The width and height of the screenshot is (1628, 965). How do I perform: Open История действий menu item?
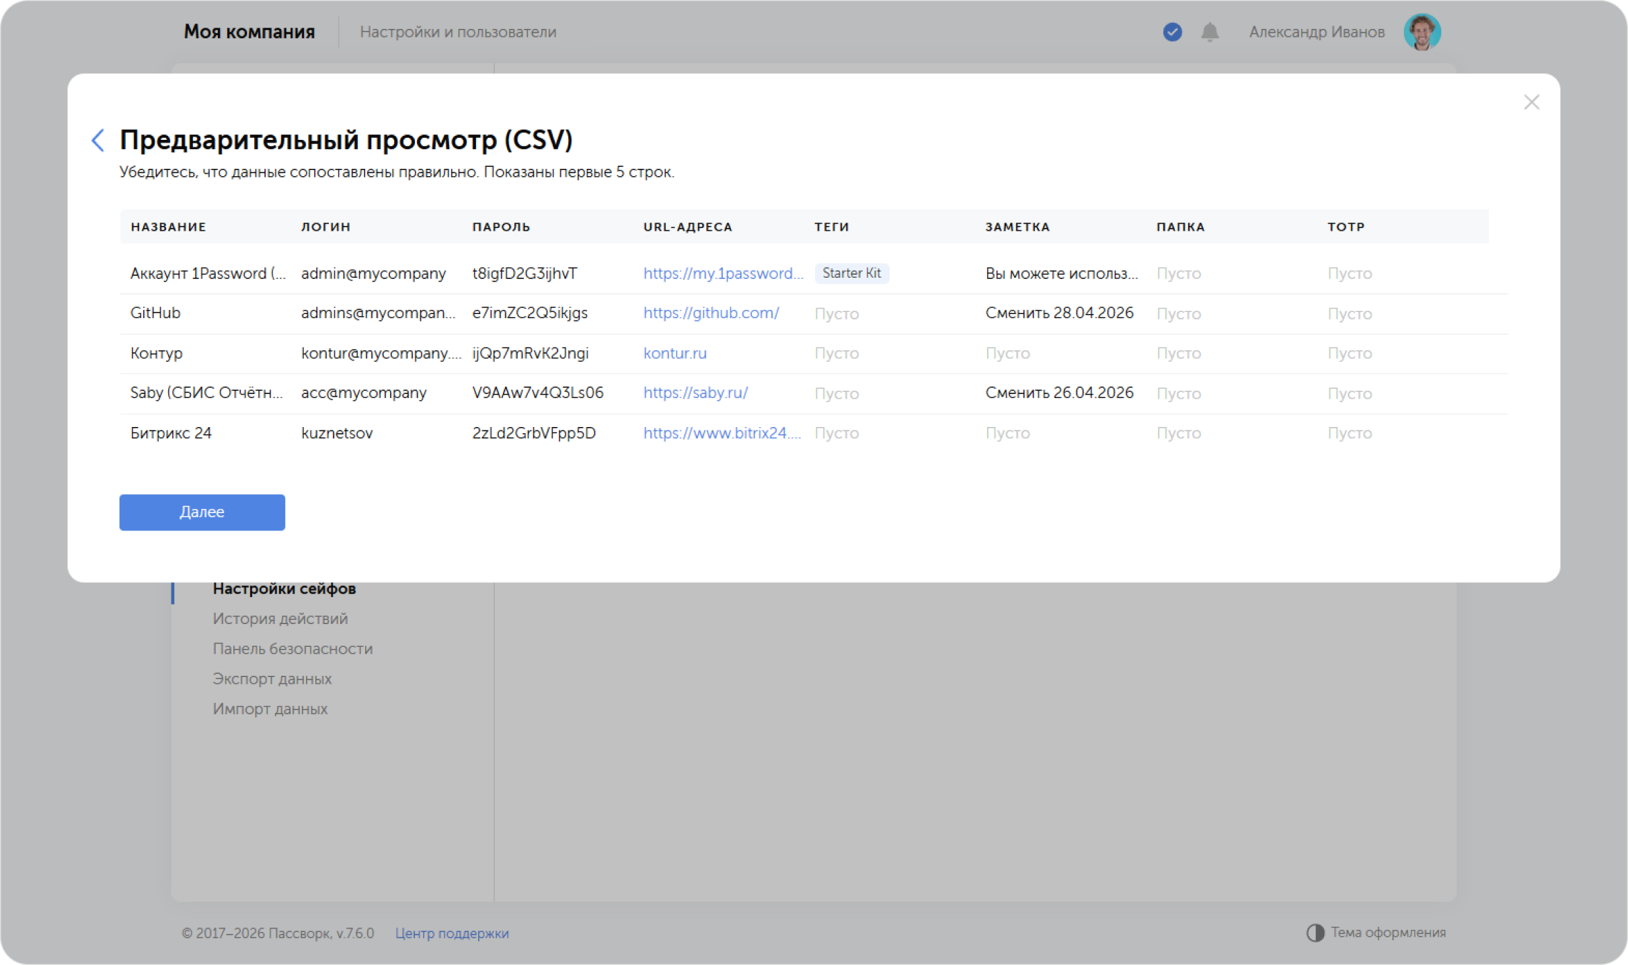[280, 619]
